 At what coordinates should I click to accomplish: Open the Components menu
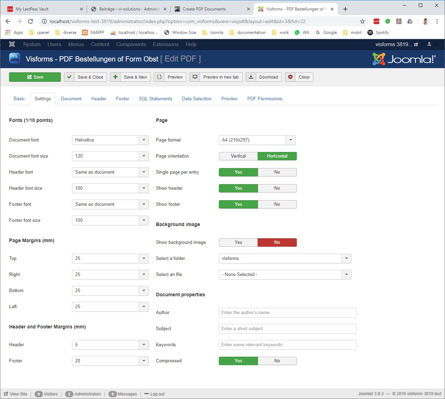[131, 44]
